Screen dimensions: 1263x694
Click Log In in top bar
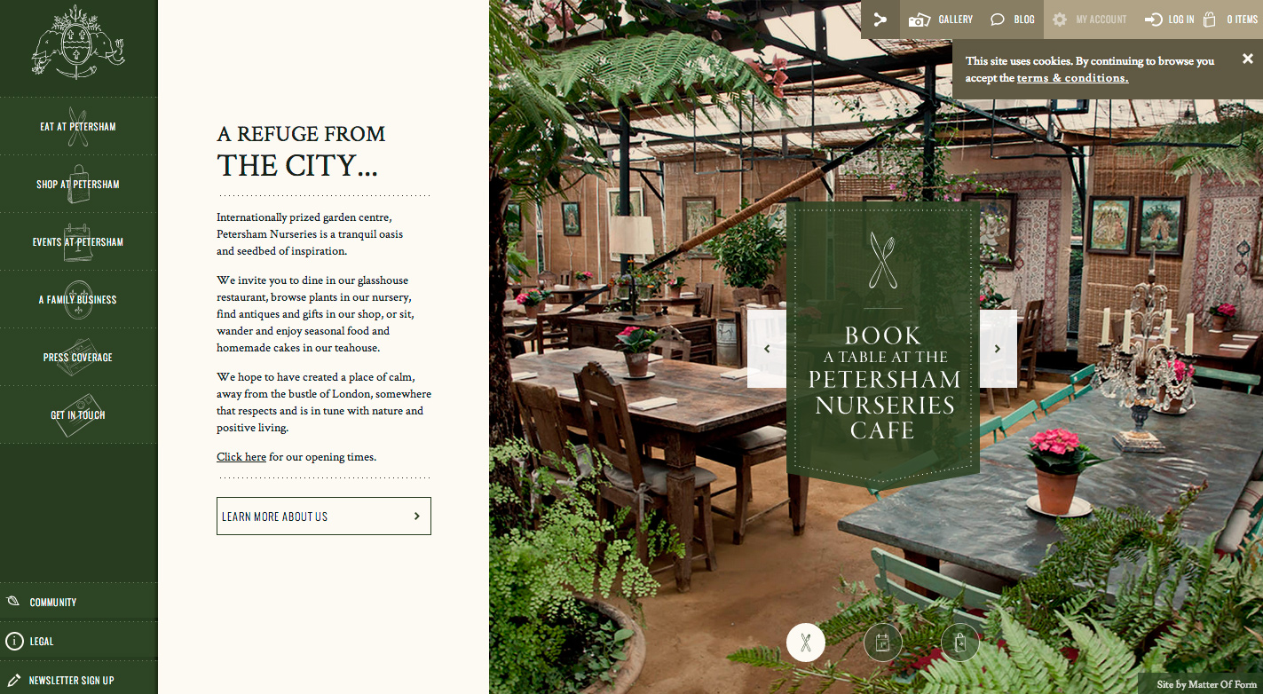(x=1169, y=20)
